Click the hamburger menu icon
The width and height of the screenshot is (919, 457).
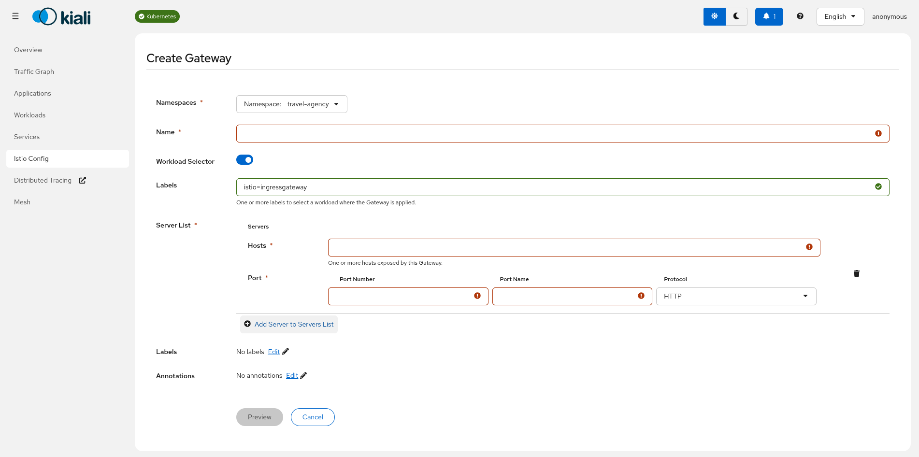pyautogui.click(x=15, y=16)
